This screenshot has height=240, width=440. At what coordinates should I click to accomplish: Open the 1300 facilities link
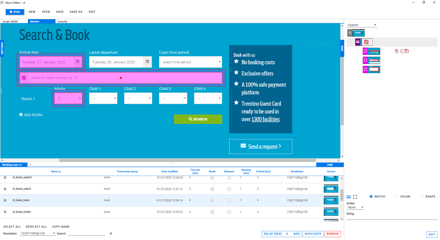tap(265, 119)
